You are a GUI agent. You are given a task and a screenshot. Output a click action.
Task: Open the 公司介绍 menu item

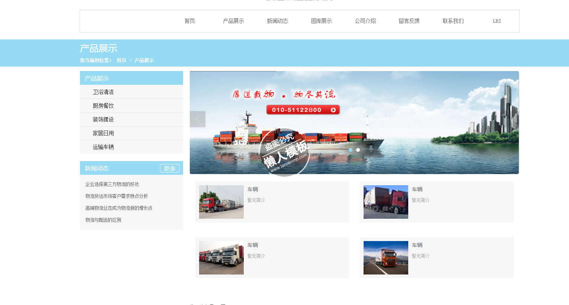point(365,21)
